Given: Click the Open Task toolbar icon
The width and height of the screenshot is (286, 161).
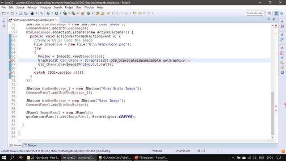Looking at the screenshot, I should click(x=102, y=13).
